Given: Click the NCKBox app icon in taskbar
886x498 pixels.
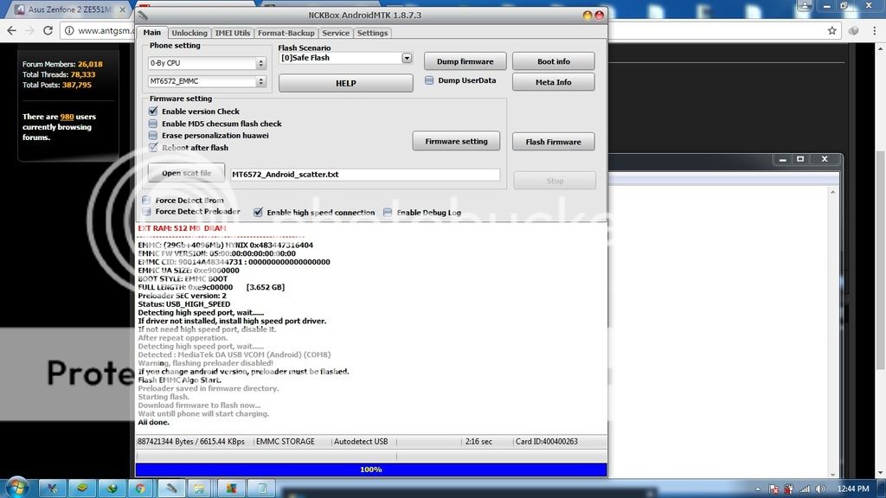Looking at the screenshot, I should pyautogui.click(x=171, y=488).
